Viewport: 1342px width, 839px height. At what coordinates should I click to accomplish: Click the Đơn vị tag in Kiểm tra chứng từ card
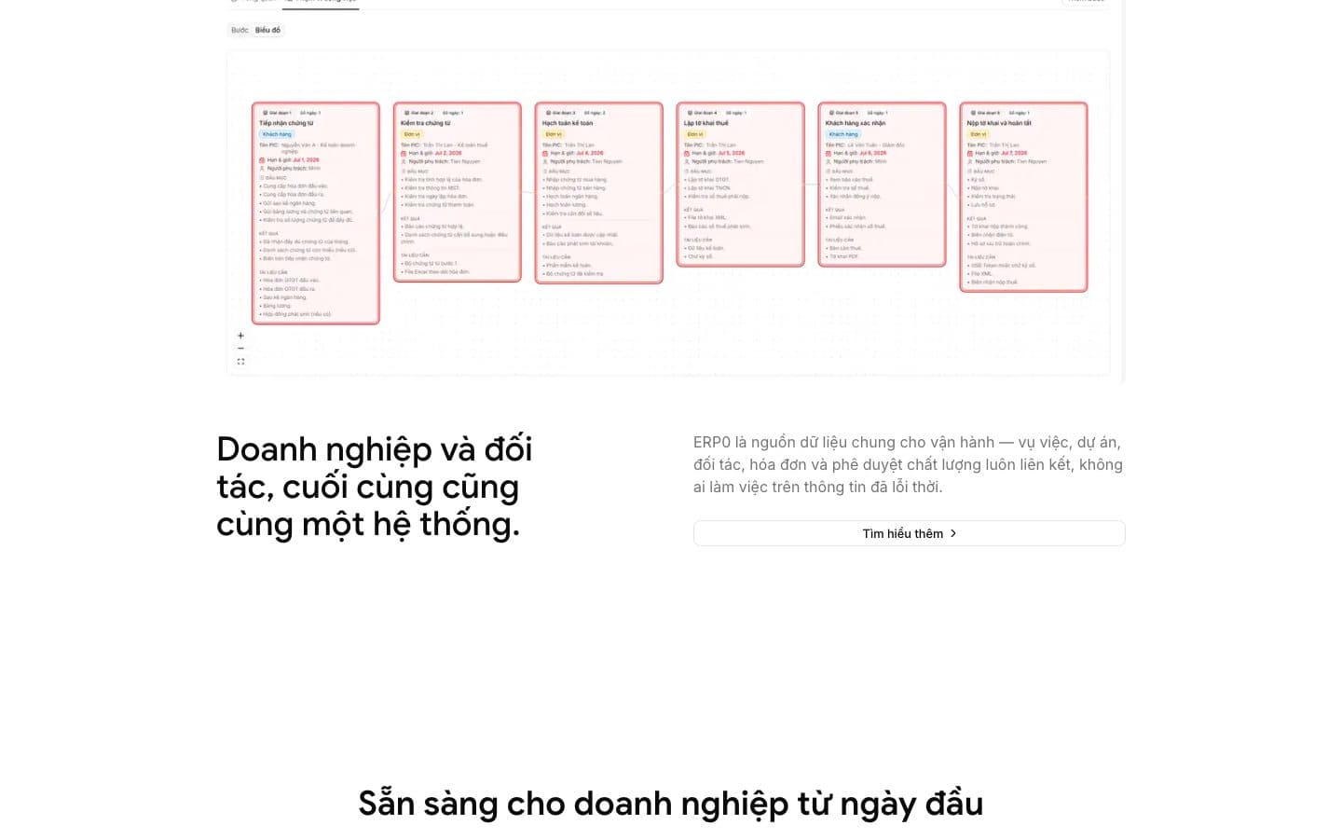click(x=411, y=134)
